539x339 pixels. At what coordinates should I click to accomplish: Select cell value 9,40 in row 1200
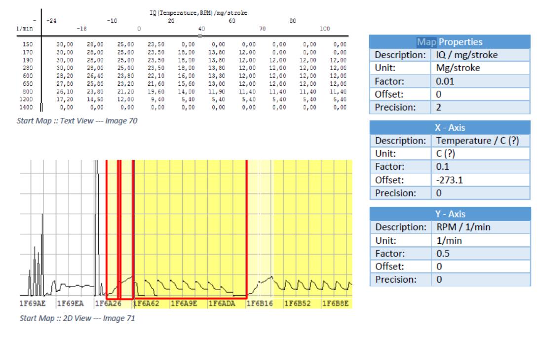click(158, 99)
